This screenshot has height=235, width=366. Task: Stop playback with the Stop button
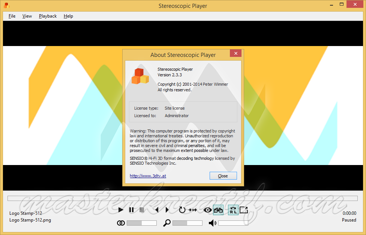[x=142, y=210]
